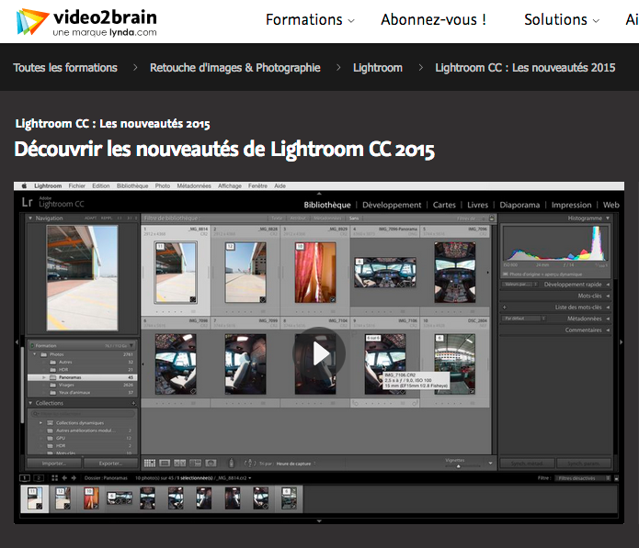Switch to Survey view icon
Image resolution: width=639 pixels, height=548 pixels.
(195, 463)
